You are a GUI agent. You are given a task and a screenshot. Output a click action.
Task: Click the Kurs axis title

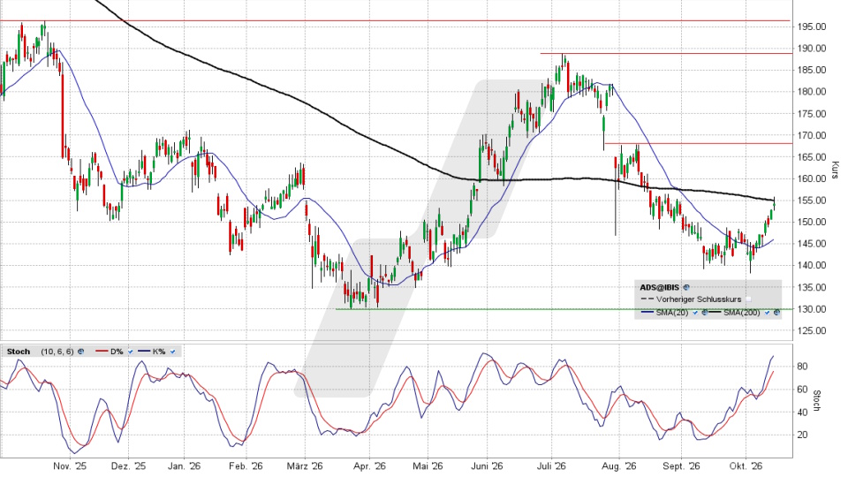click(836, 170)
